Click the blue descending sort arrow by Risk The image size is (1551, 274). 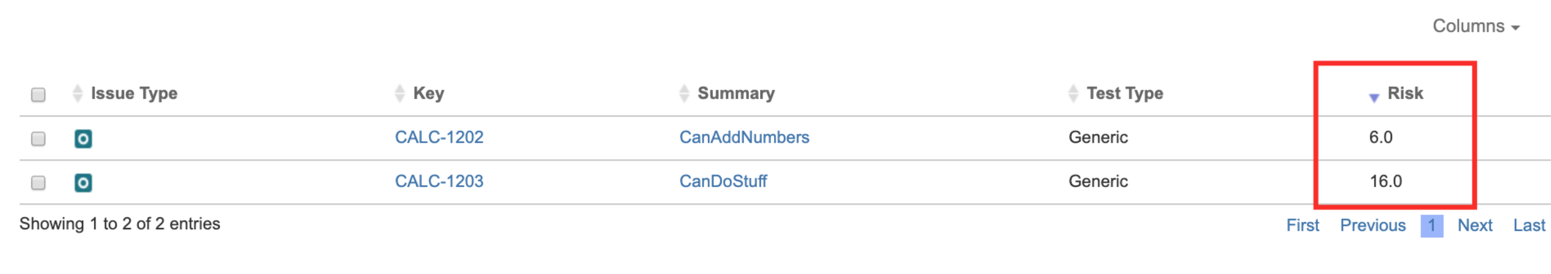pos(1374,98)
